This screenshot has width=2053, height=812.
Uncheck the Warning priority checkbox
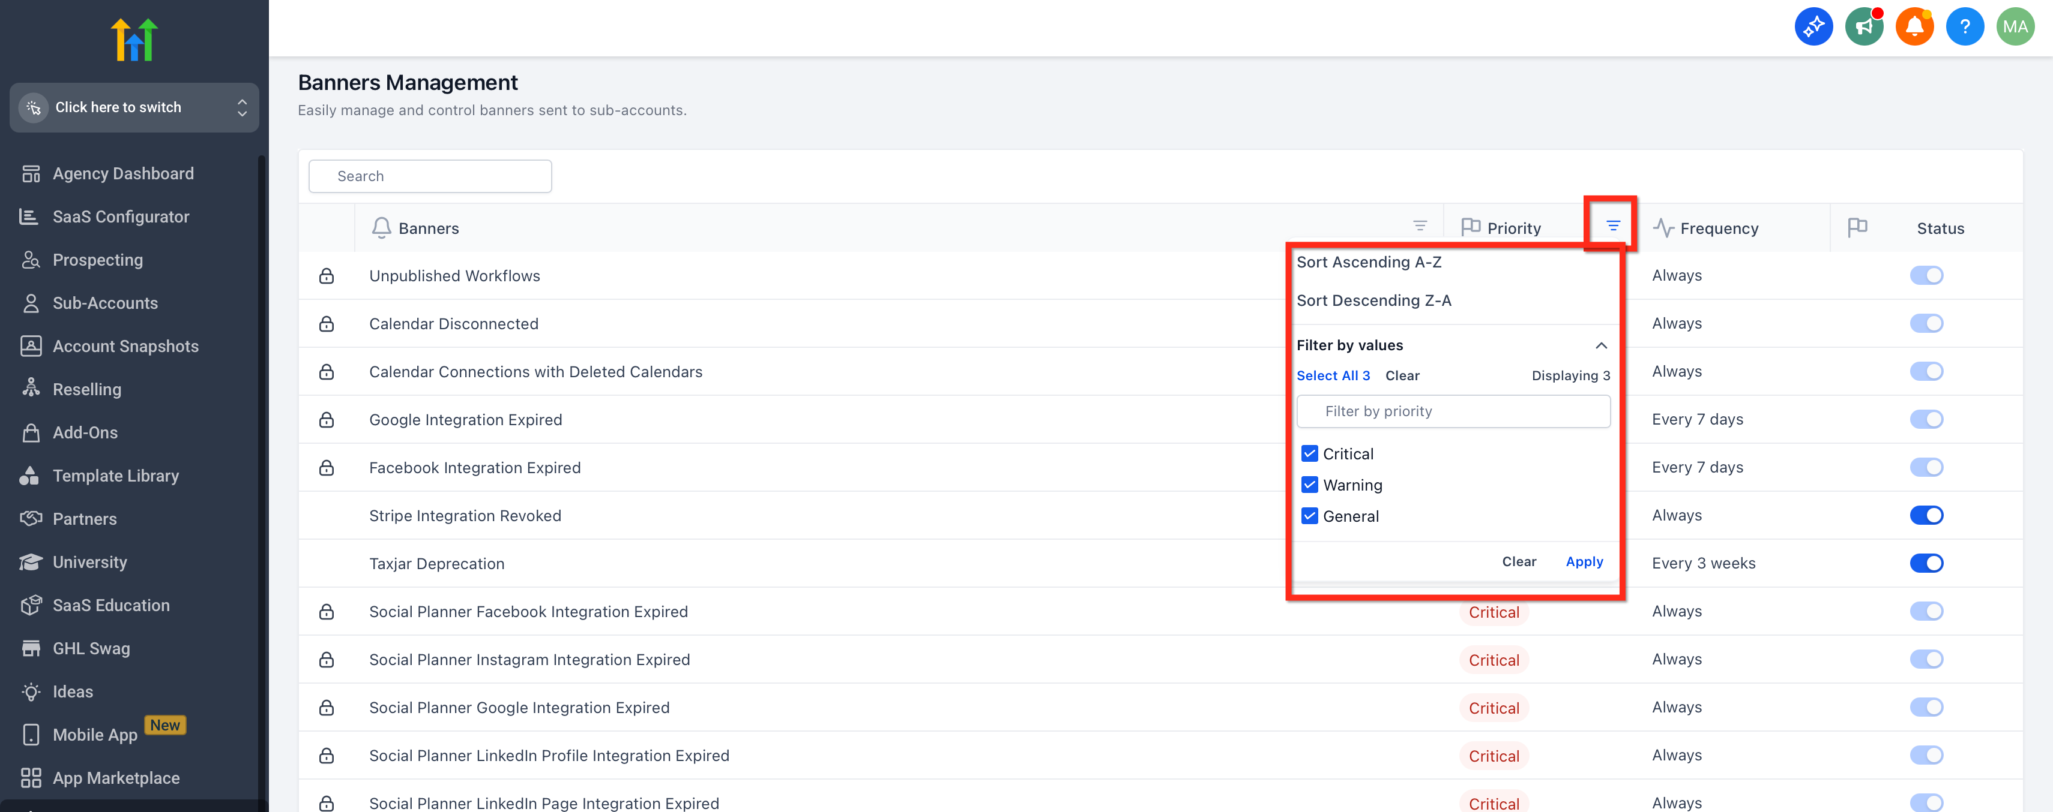point(1309,485)
